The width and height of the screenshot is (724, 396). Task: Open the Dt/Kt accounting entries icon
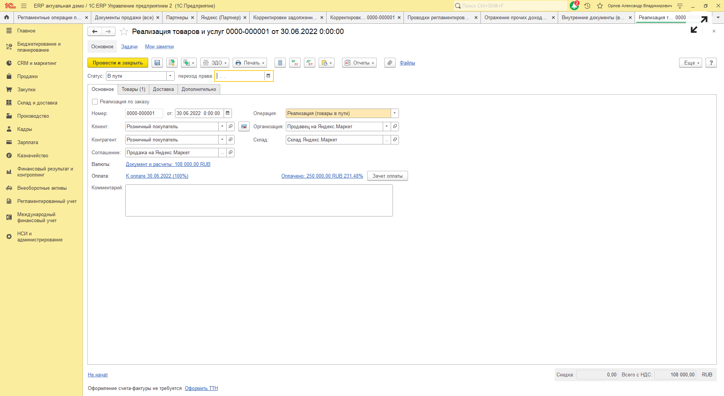[x=310, y=63]
